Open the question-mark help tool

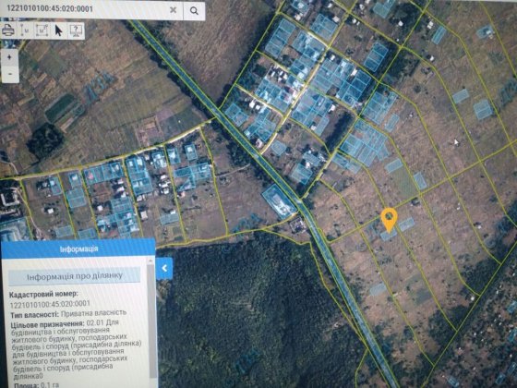[76, 30]
